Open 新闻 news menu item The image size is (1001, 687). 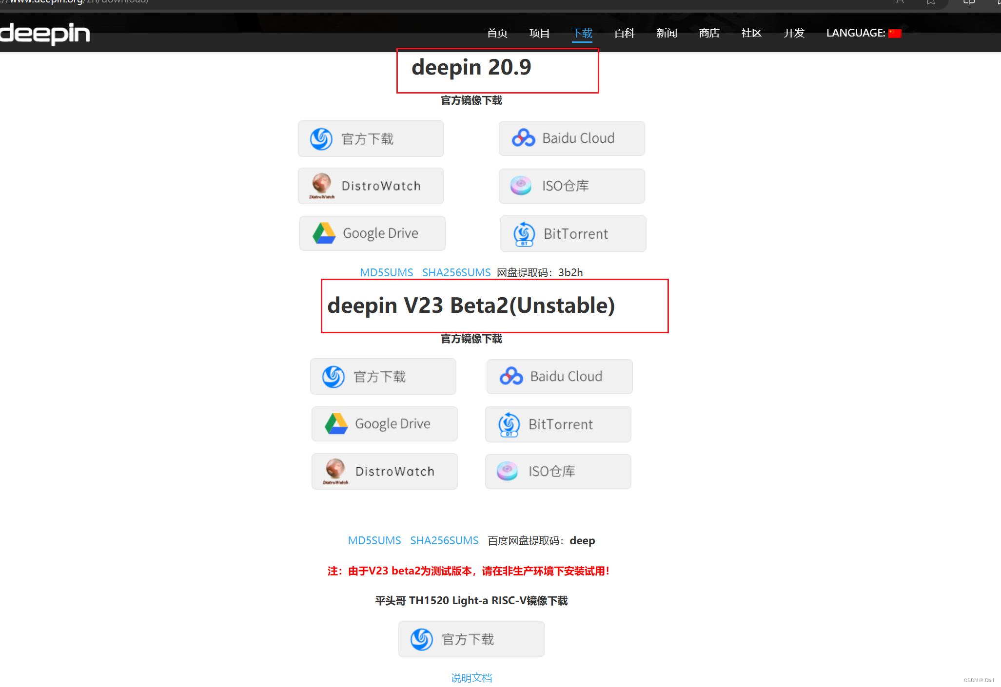click(667, 33)
